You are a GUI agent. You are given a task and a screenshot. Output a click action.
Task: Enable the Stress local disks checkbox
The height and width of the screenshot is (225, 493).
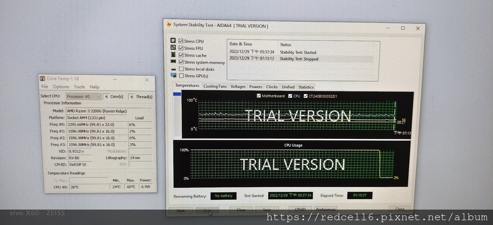click(x=181, y=68)
